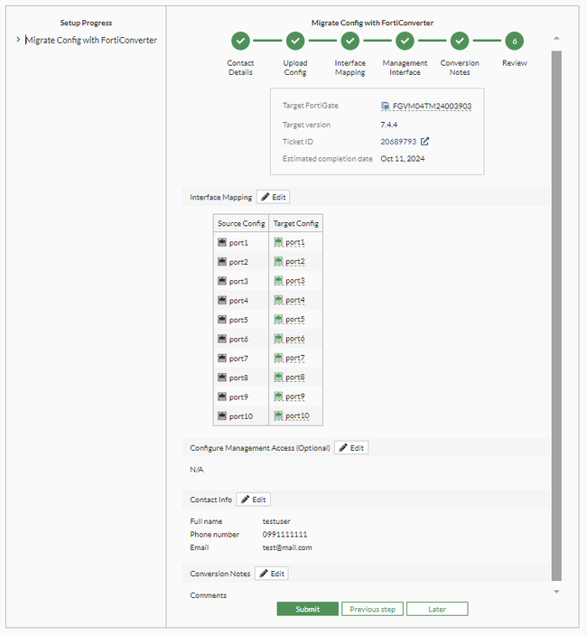Open ticket ID external link icon
This screenshot has width=587, height=635.
tap(424, 141)
